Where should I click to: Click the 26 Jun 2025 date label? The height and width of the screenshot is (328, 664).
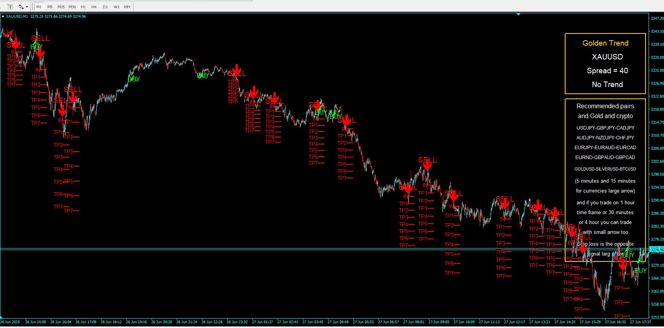[10, 322]
